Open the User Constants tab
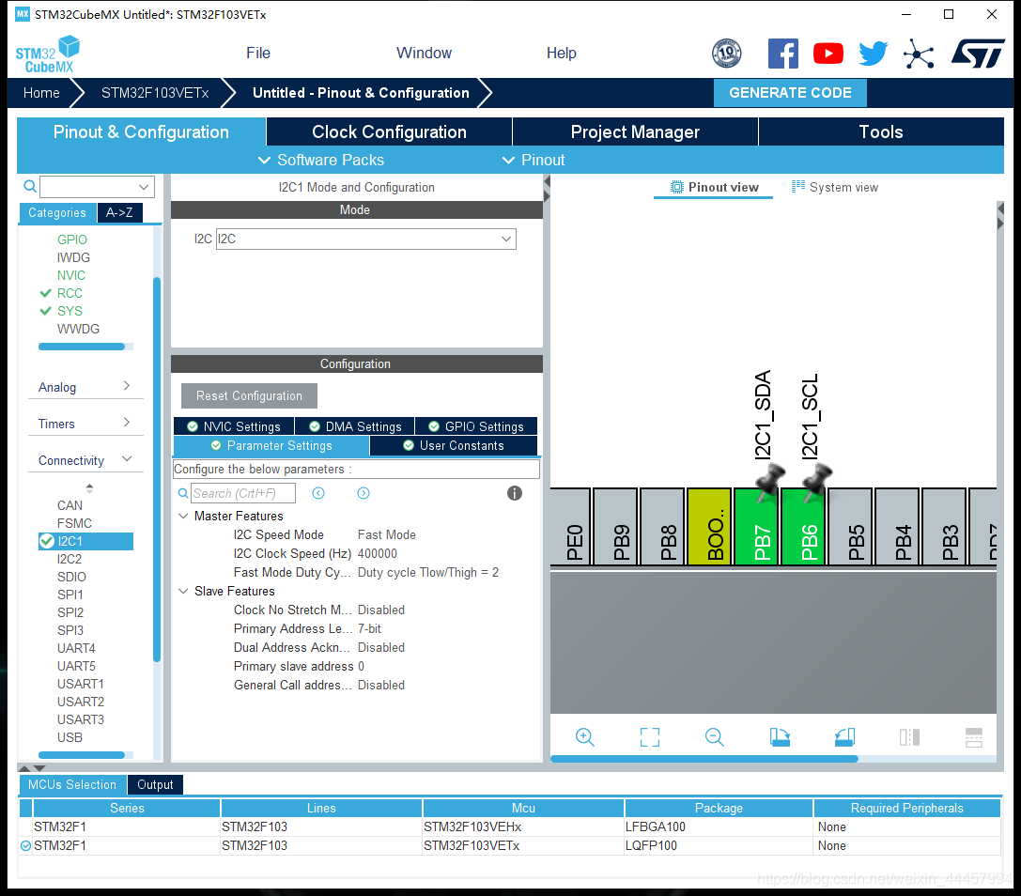1021x896 pixels. pyautogui.click(x=453, y=445)
